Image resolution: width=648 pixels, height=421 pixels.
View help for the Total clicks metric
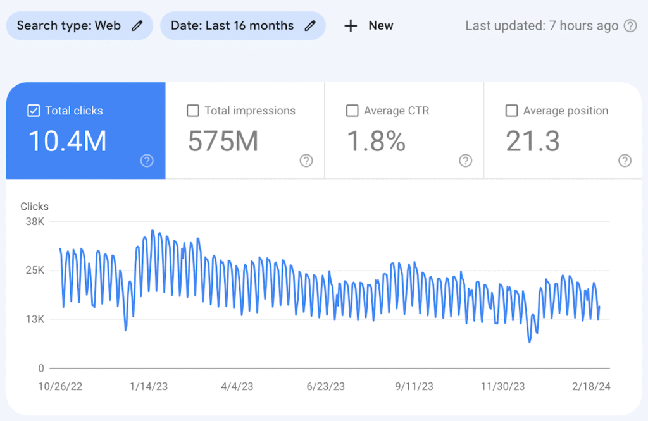pos(147,161)
